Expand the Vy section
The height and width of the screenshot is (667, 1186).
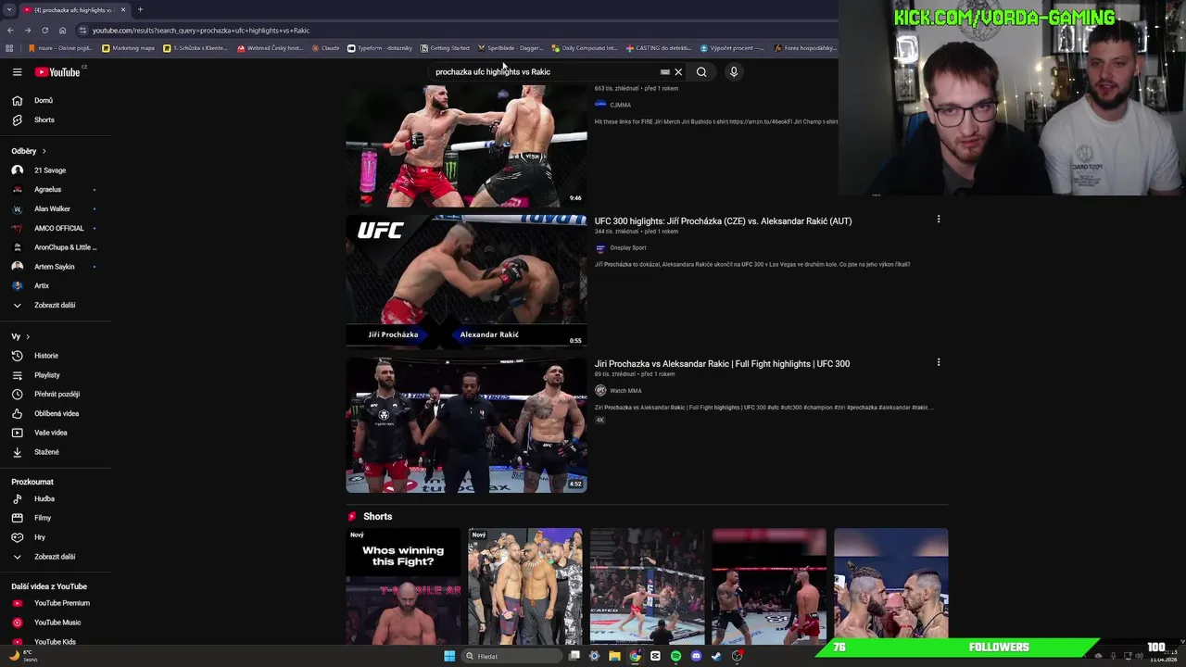20,336
